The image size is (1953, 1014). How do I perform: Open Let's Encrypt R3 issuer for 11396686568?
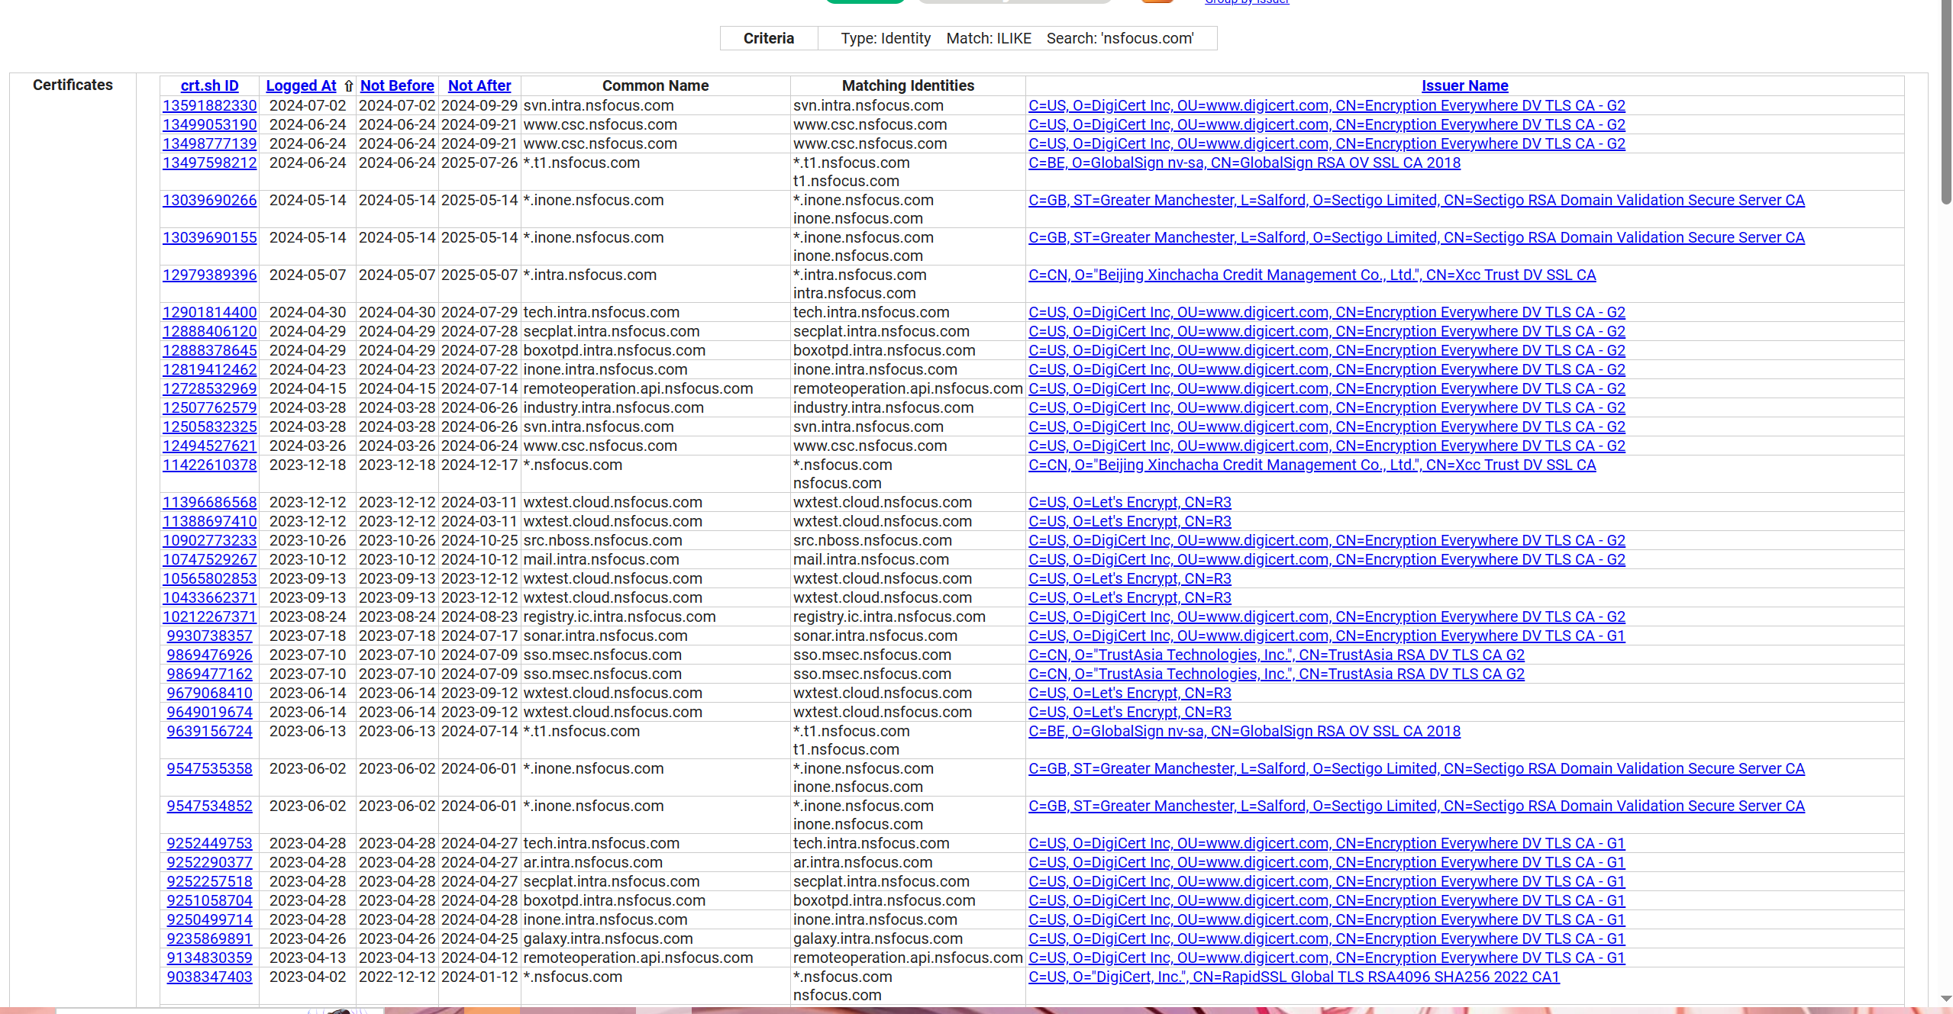tap(1129, 503)
